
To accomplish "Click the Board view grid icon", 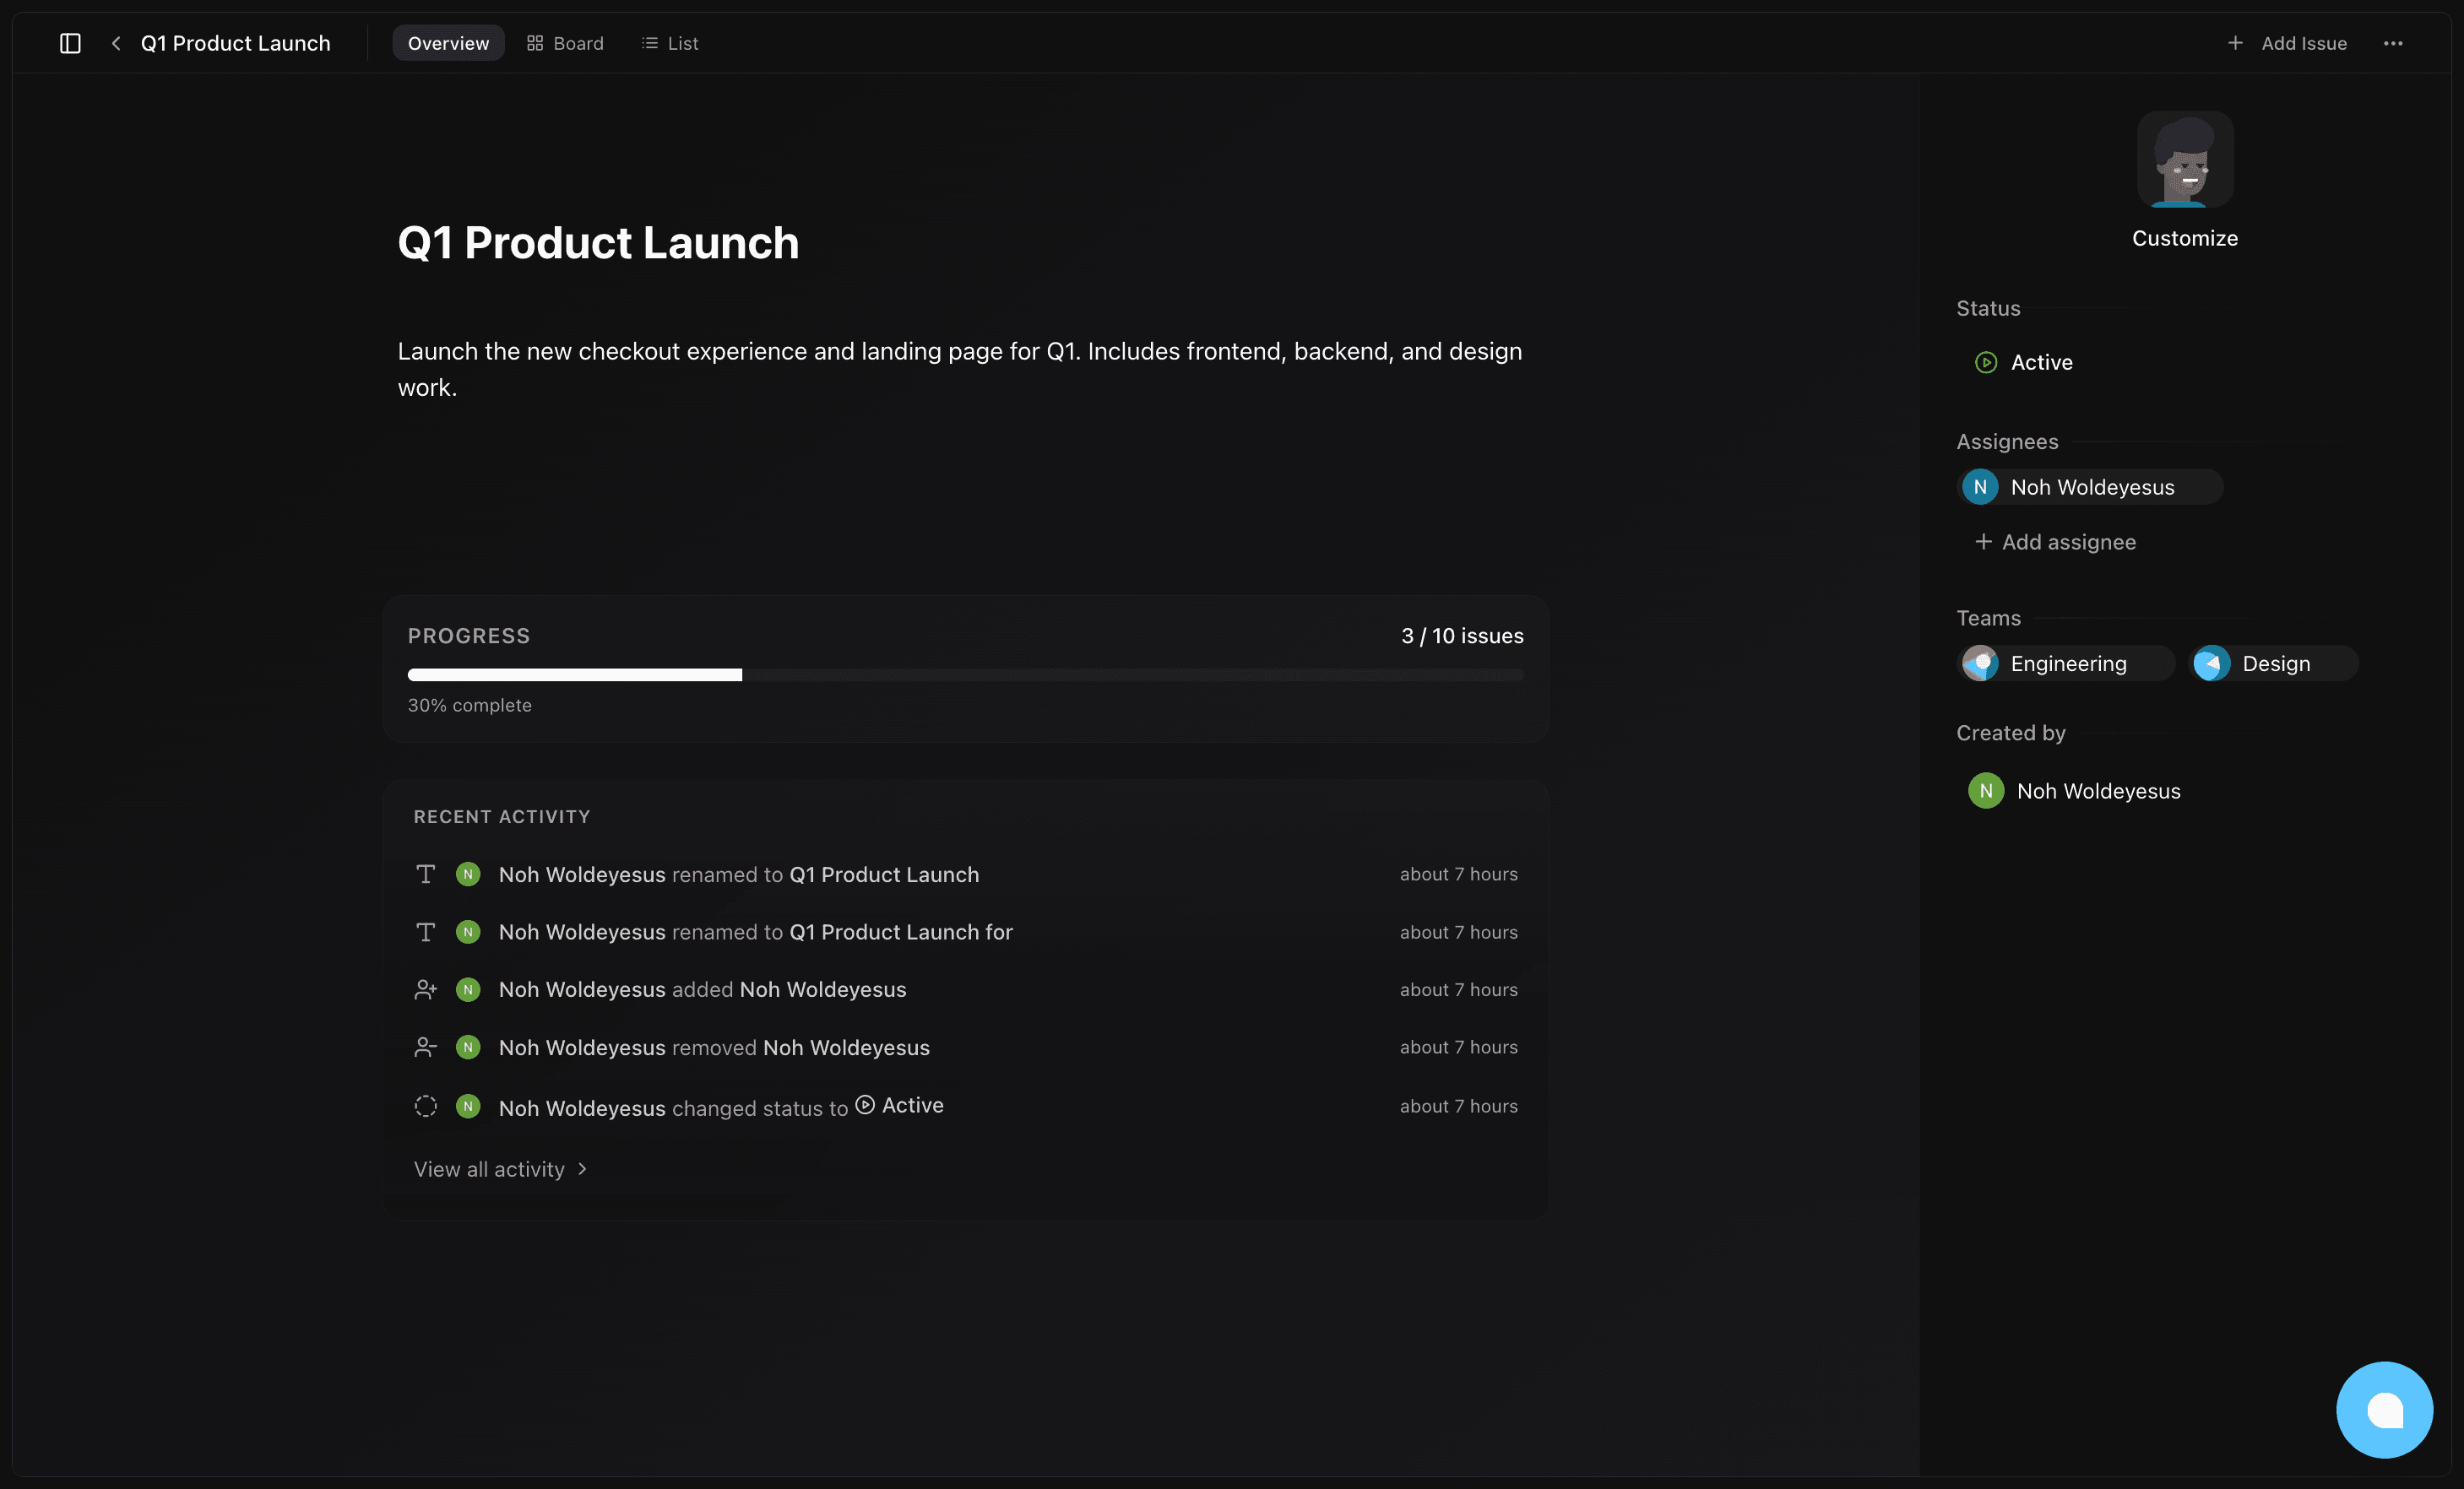I will pos(535,43).
